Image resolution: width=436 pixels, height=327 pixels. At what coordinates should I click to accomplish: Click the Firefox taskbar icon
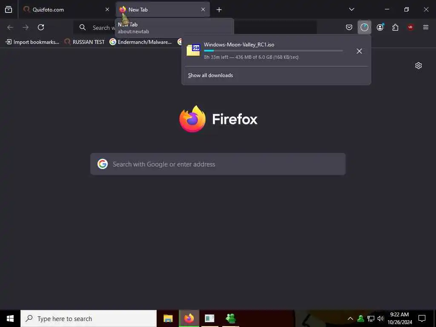189,318
